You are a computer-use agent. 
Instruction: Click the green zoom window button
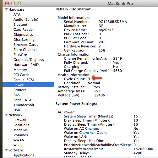pyautogui.click(x=19, y=3)
